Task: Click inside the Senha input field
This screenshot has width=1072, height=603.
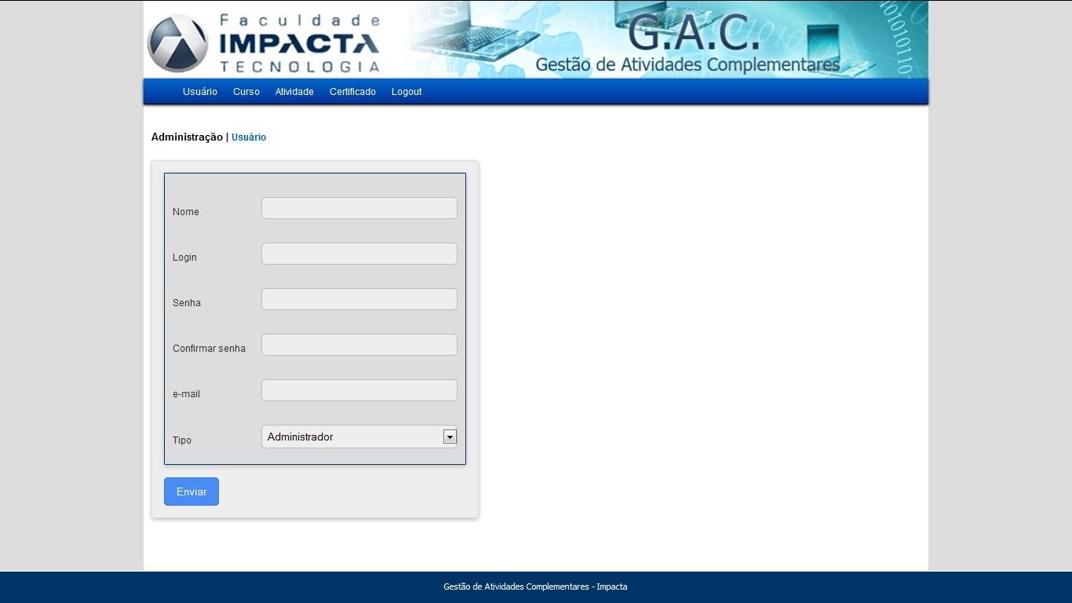Action: point(359,298)
